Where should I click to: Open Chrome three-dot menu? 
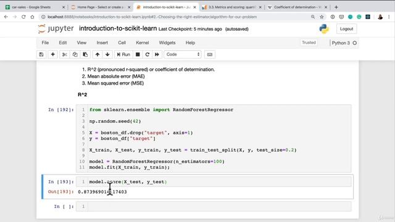point(389,17)
